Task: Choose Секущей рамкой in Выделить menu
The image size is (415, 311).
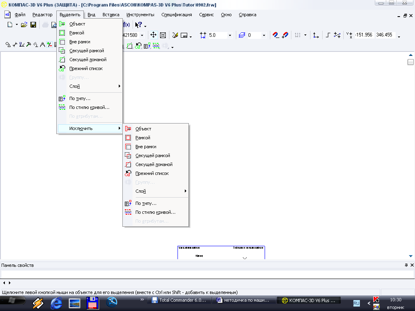Action: [x=90, y=51]
